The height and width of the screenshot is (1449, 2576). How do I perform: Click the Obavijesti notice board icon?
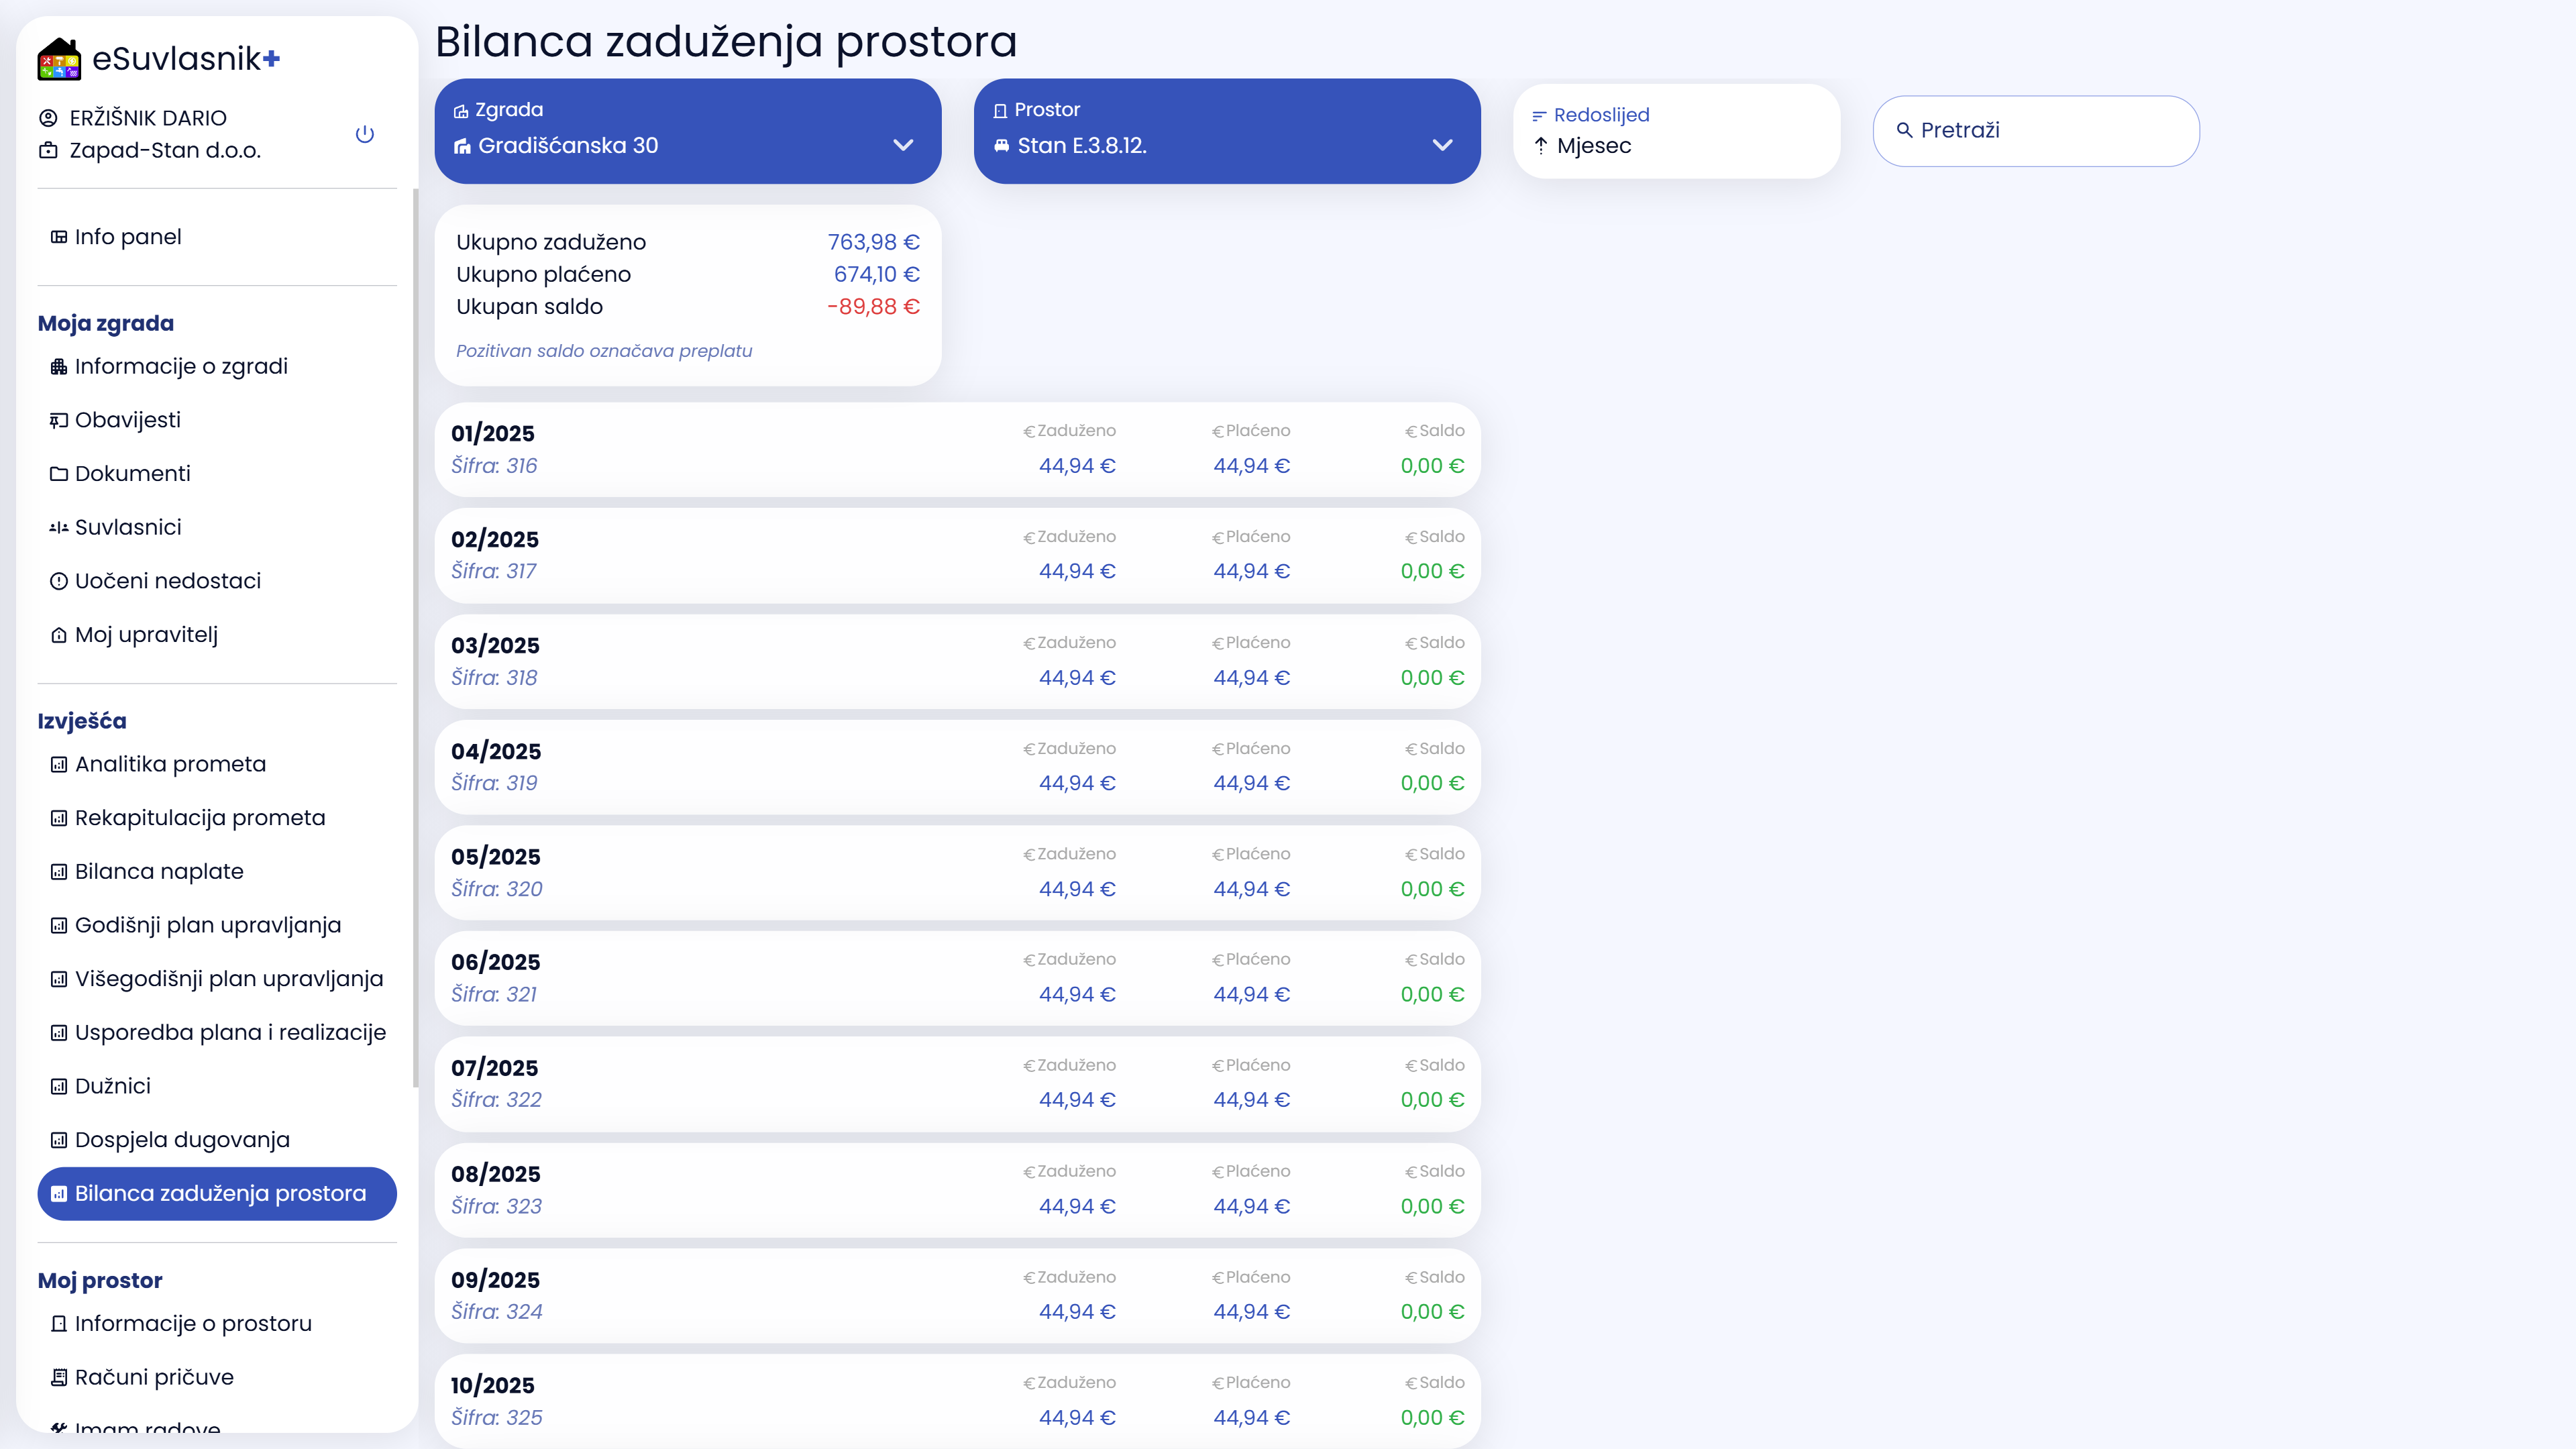coord(59,420)
